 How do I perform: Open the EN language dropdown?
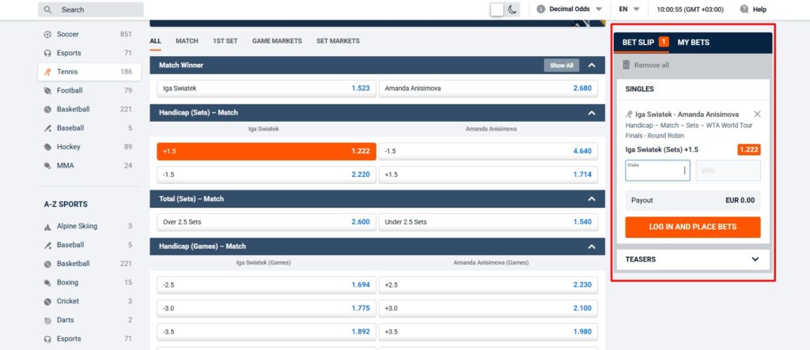630,9
